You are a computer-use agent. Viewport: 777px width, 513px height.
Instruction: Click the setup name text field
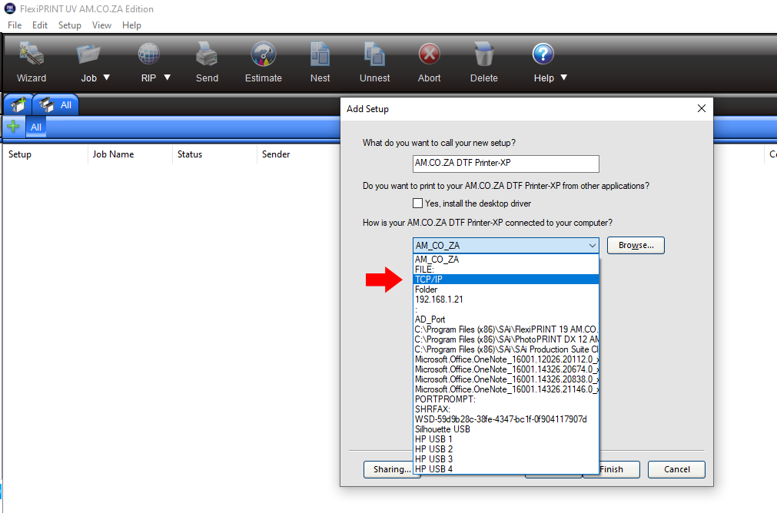(505, 164)
